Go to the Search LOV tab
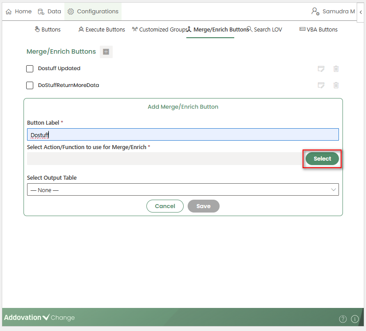 click(x=264, y=30)
